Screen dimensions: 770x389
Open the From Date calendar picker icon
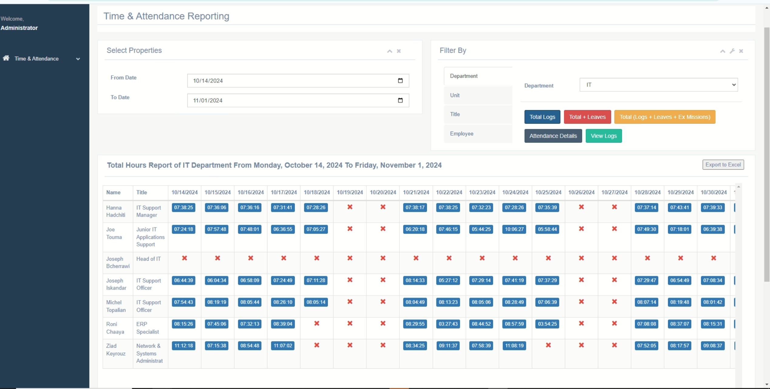(x=400, y=80)
